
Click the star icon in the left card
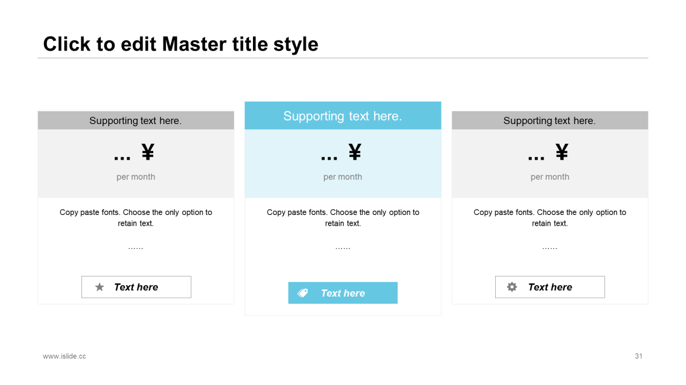click(100, 287)
